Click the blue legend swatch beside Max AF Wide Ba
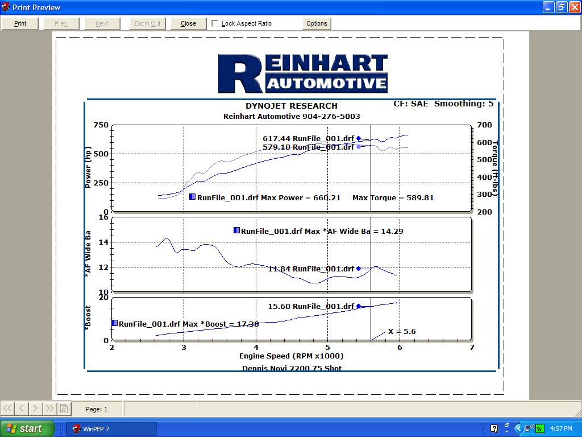The image size is (582, 437). click(236, 230)
